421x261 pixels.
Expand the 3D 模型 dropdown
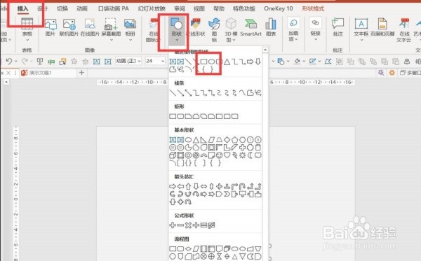click(x=231, y=30)
